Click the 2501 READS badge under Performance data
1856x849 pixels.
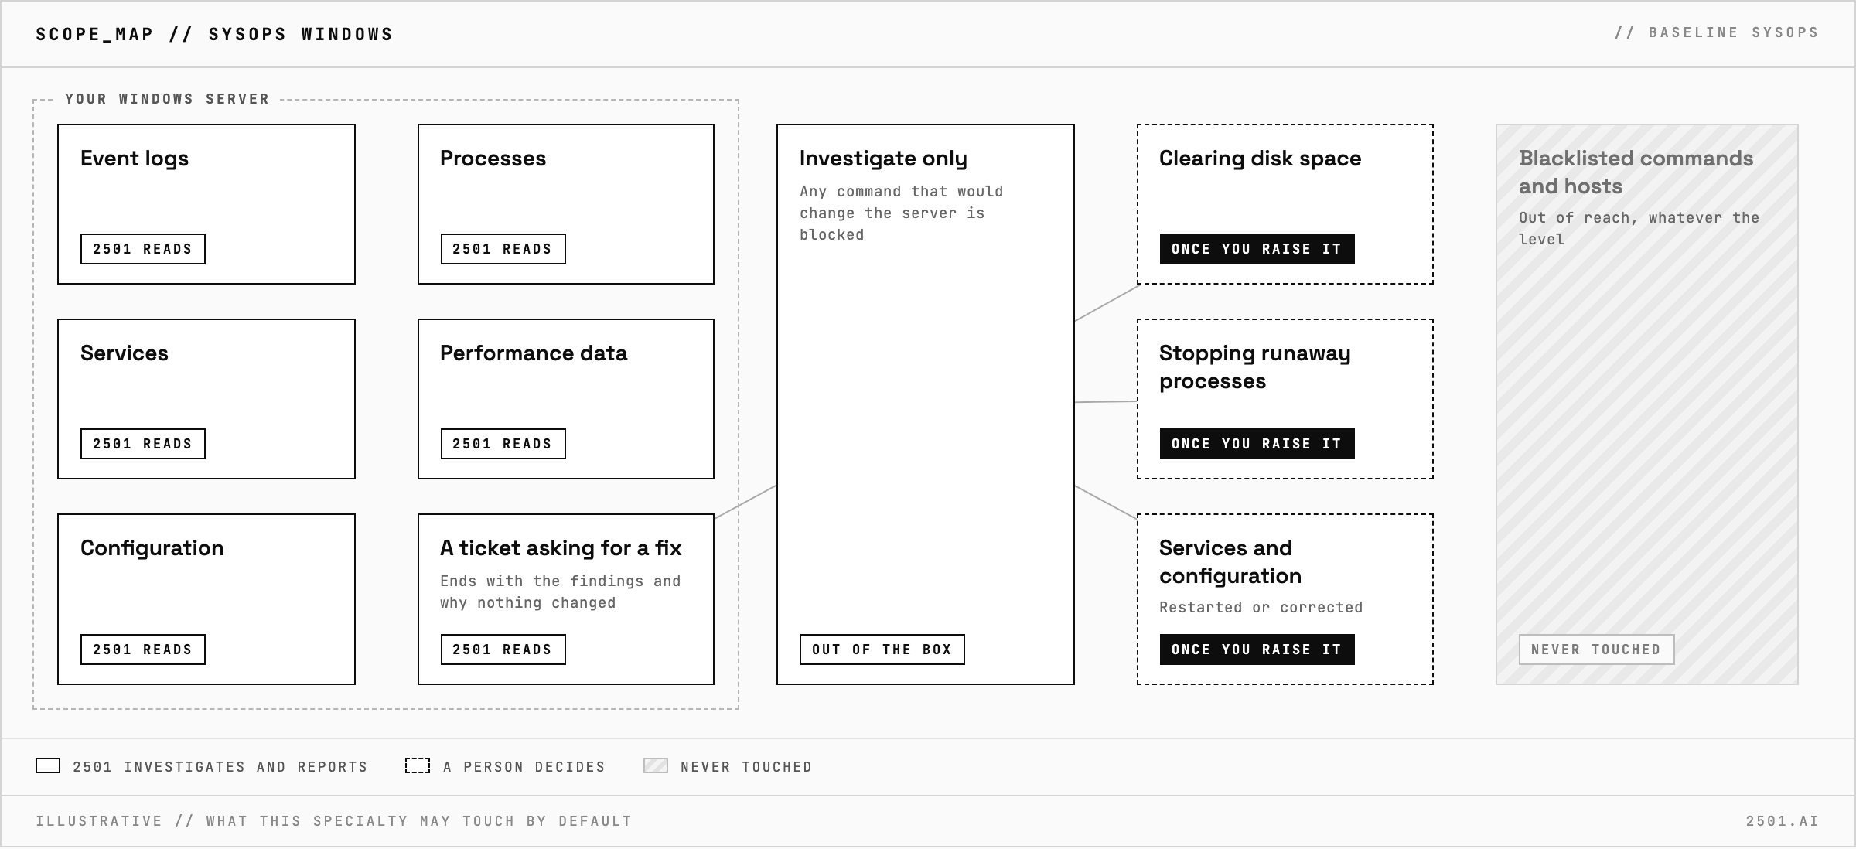tap(503, 444)
